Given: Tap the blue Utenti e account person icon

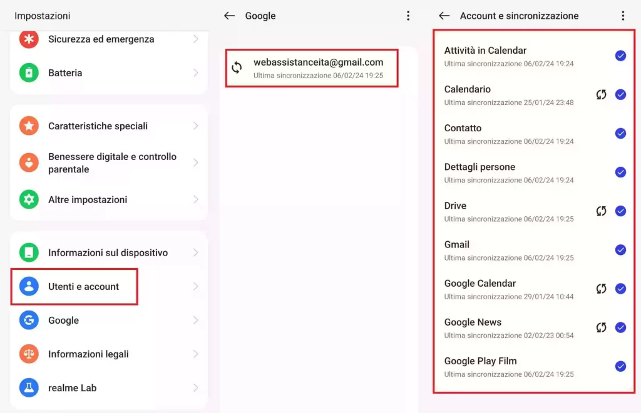Looking at the screenshot, I should tap(29, 287).
